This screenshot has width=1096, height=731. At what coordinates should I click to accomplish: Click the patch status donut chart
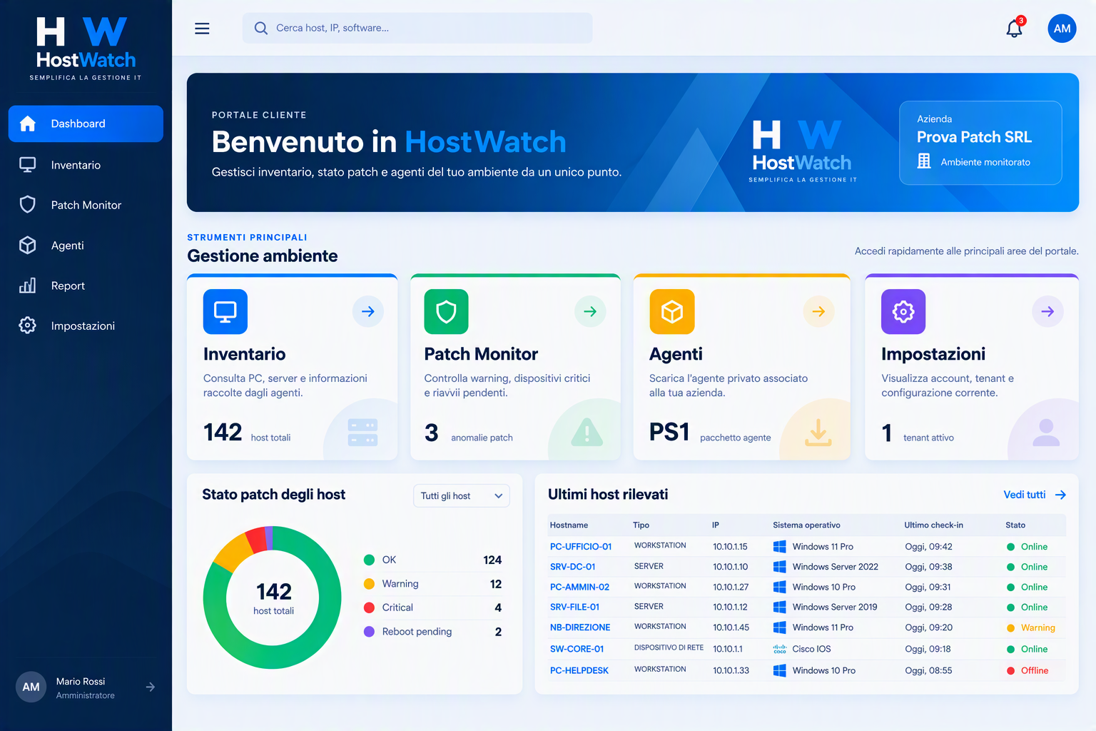pyautogui.click(x=273, y=598)
